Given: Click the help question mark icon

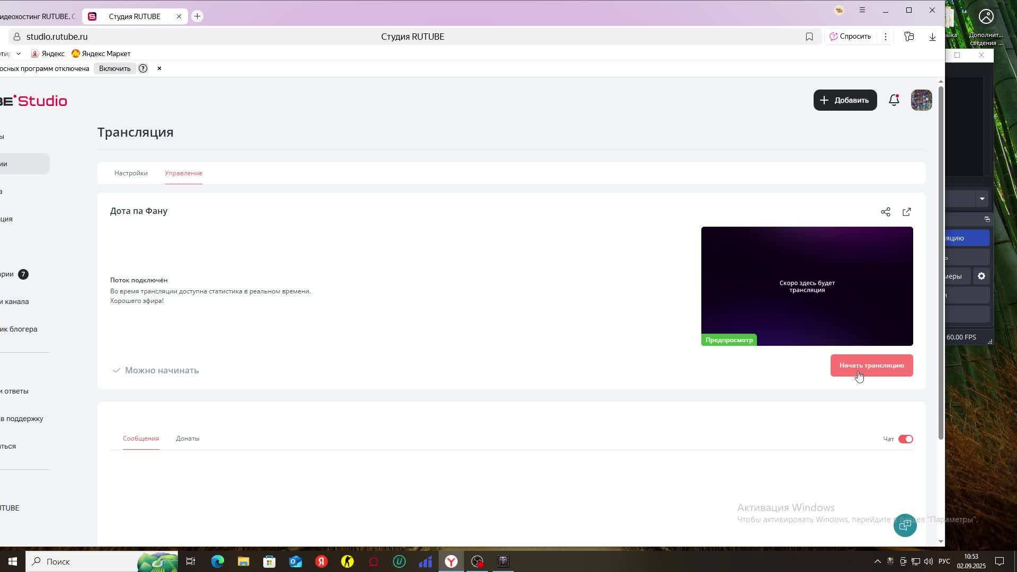Looking at the screenshot, I should click(143, 68).
